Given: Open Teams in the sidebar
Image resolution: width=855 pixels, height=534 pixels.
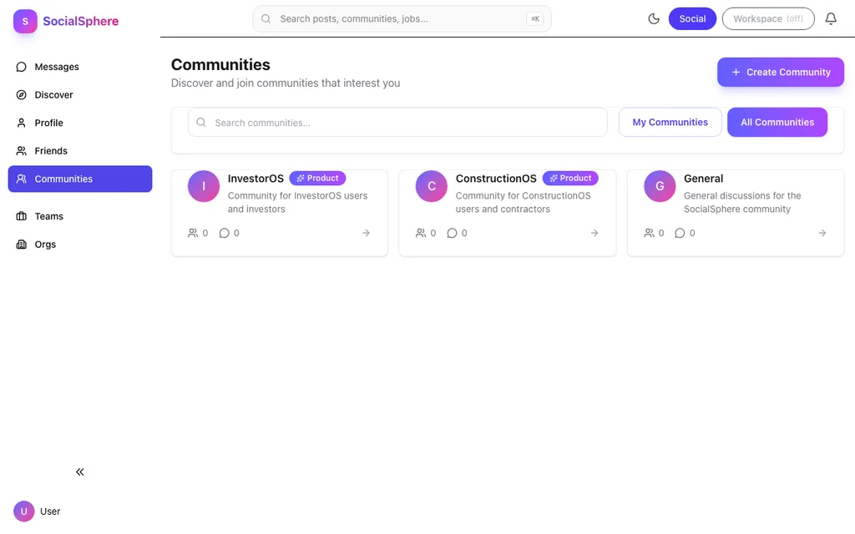Looking at the screenshot, I should 80,216.
